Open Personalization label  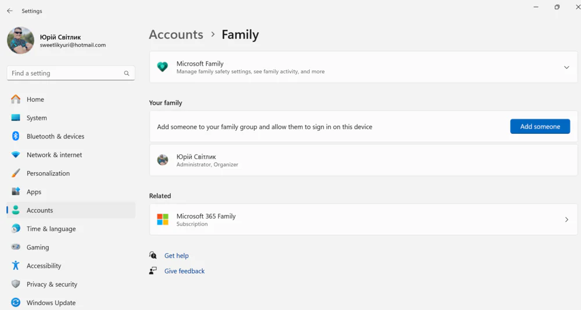(48, 173)
